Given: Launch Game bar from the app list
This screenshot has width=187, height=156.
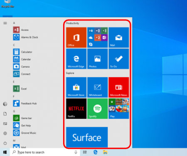Looking at the screenshot, I should [x=22, y=118].
